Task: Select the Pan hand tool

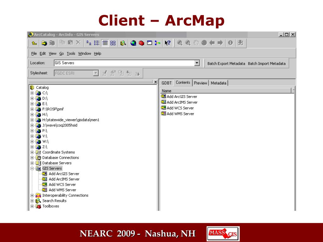Action: coord(196,43)
